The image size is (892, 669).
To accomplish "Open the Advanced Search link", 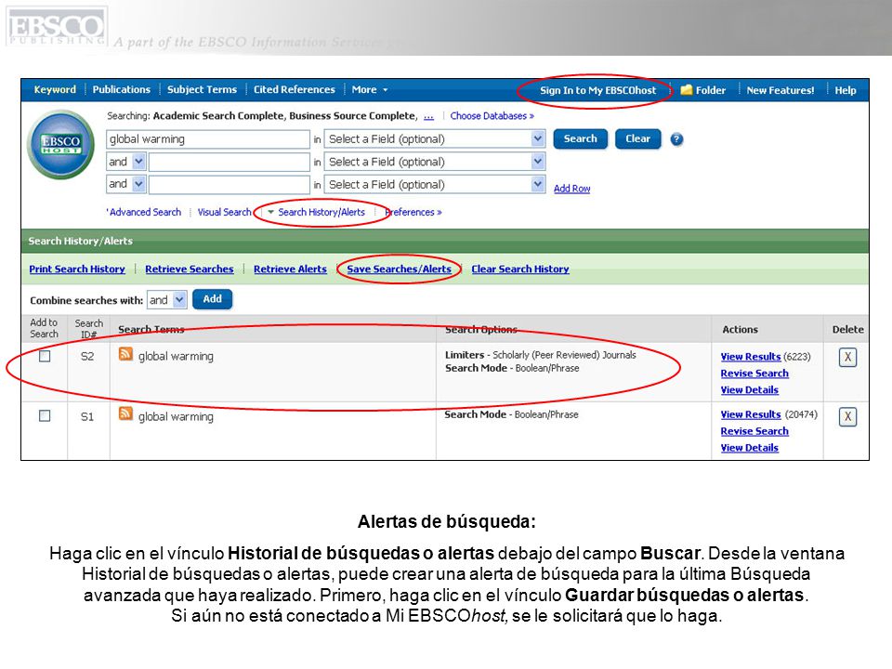I will 145,212.
